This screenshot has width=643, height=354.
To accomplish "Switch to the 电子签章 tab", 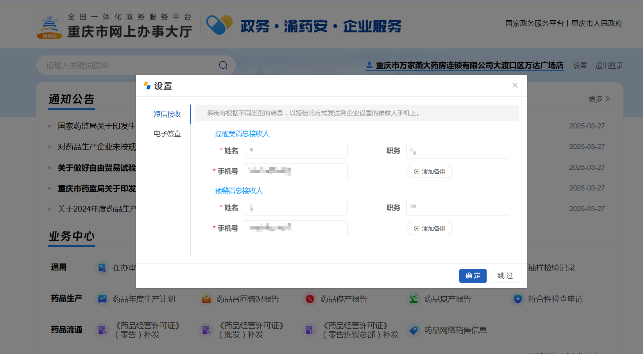I will tap(167, 134).
